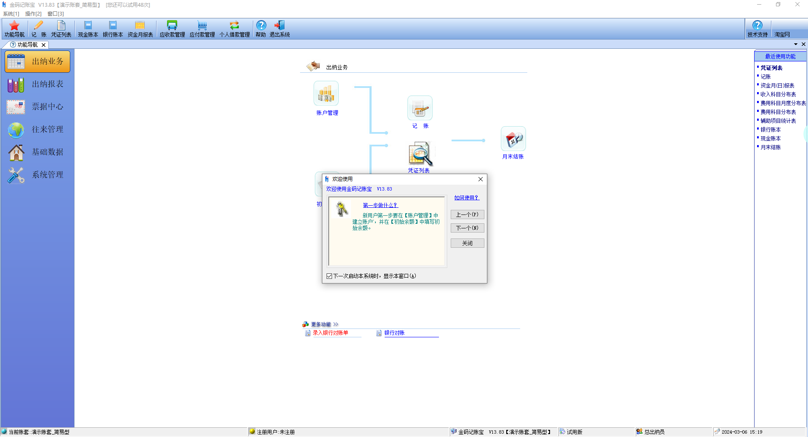Click 关闭 button in welcome dialog
Image resolution: width=808 pixels, height=437 pixels.
click(467, 243)
